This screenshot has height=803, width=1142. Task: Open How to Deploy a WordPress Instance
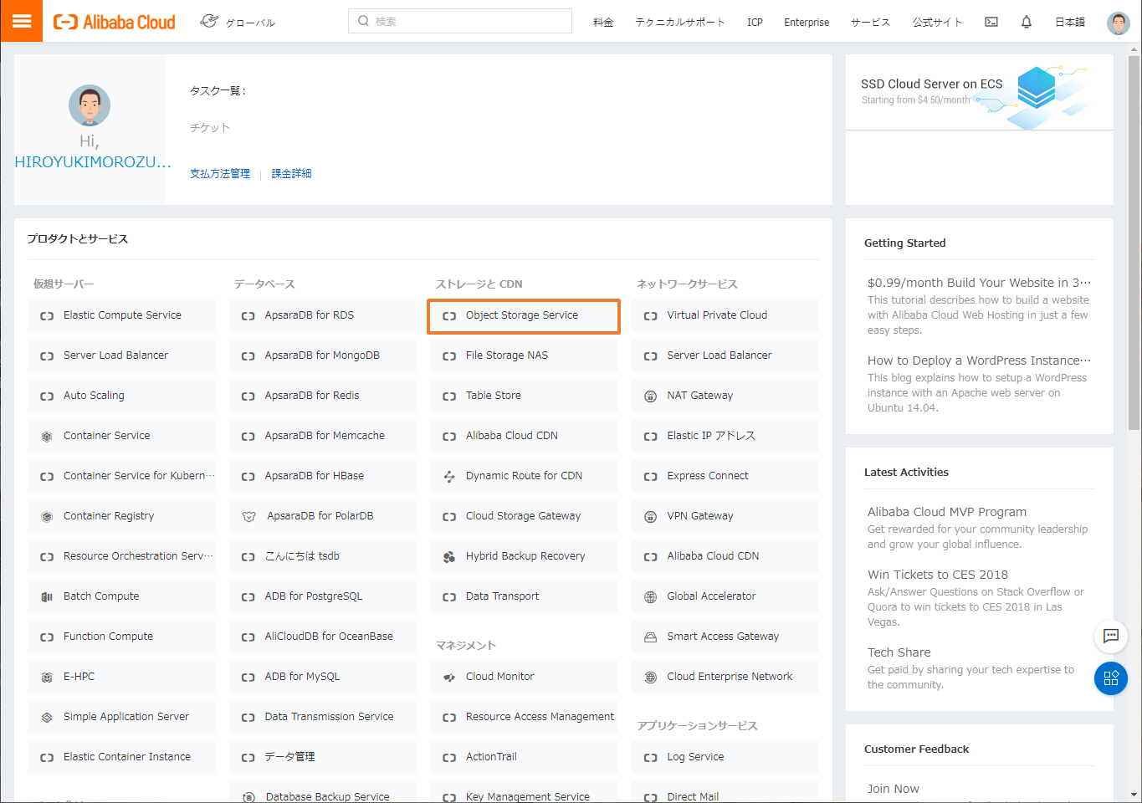[979, 361]
